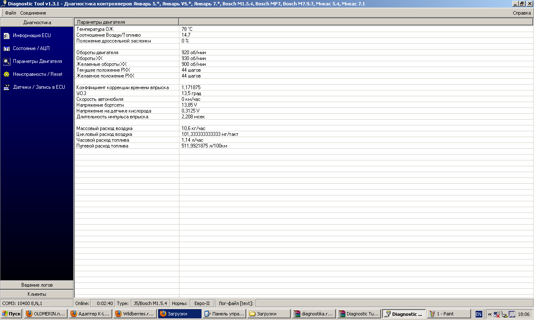Select the Желаемое положение РХХ row
Screen dimensions: 534x320
(304, 76)
